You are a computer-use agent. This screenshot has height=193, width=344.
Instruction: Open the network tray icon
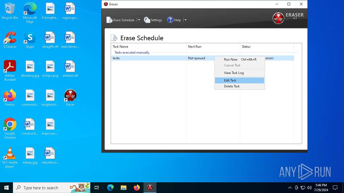click(303, 188)
